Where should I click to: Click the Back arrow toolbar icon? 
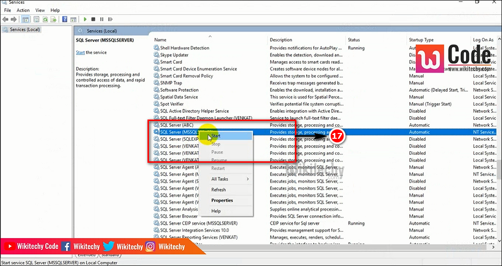[x=5, y=20]
